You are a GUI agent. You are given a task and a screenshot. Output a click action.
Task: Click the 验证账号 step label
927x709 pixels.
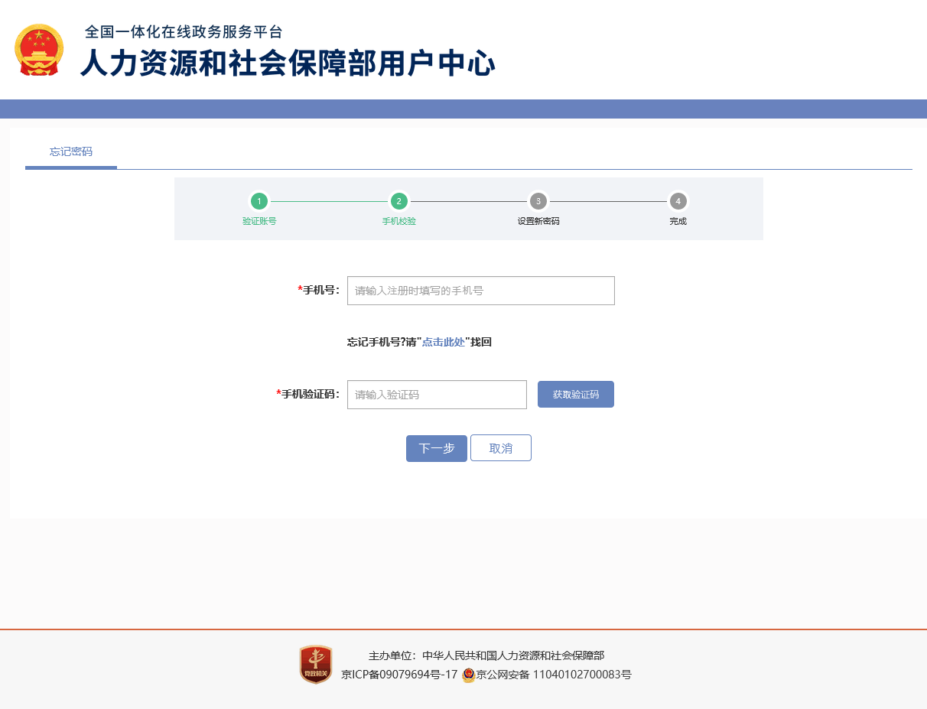point(259,221)
